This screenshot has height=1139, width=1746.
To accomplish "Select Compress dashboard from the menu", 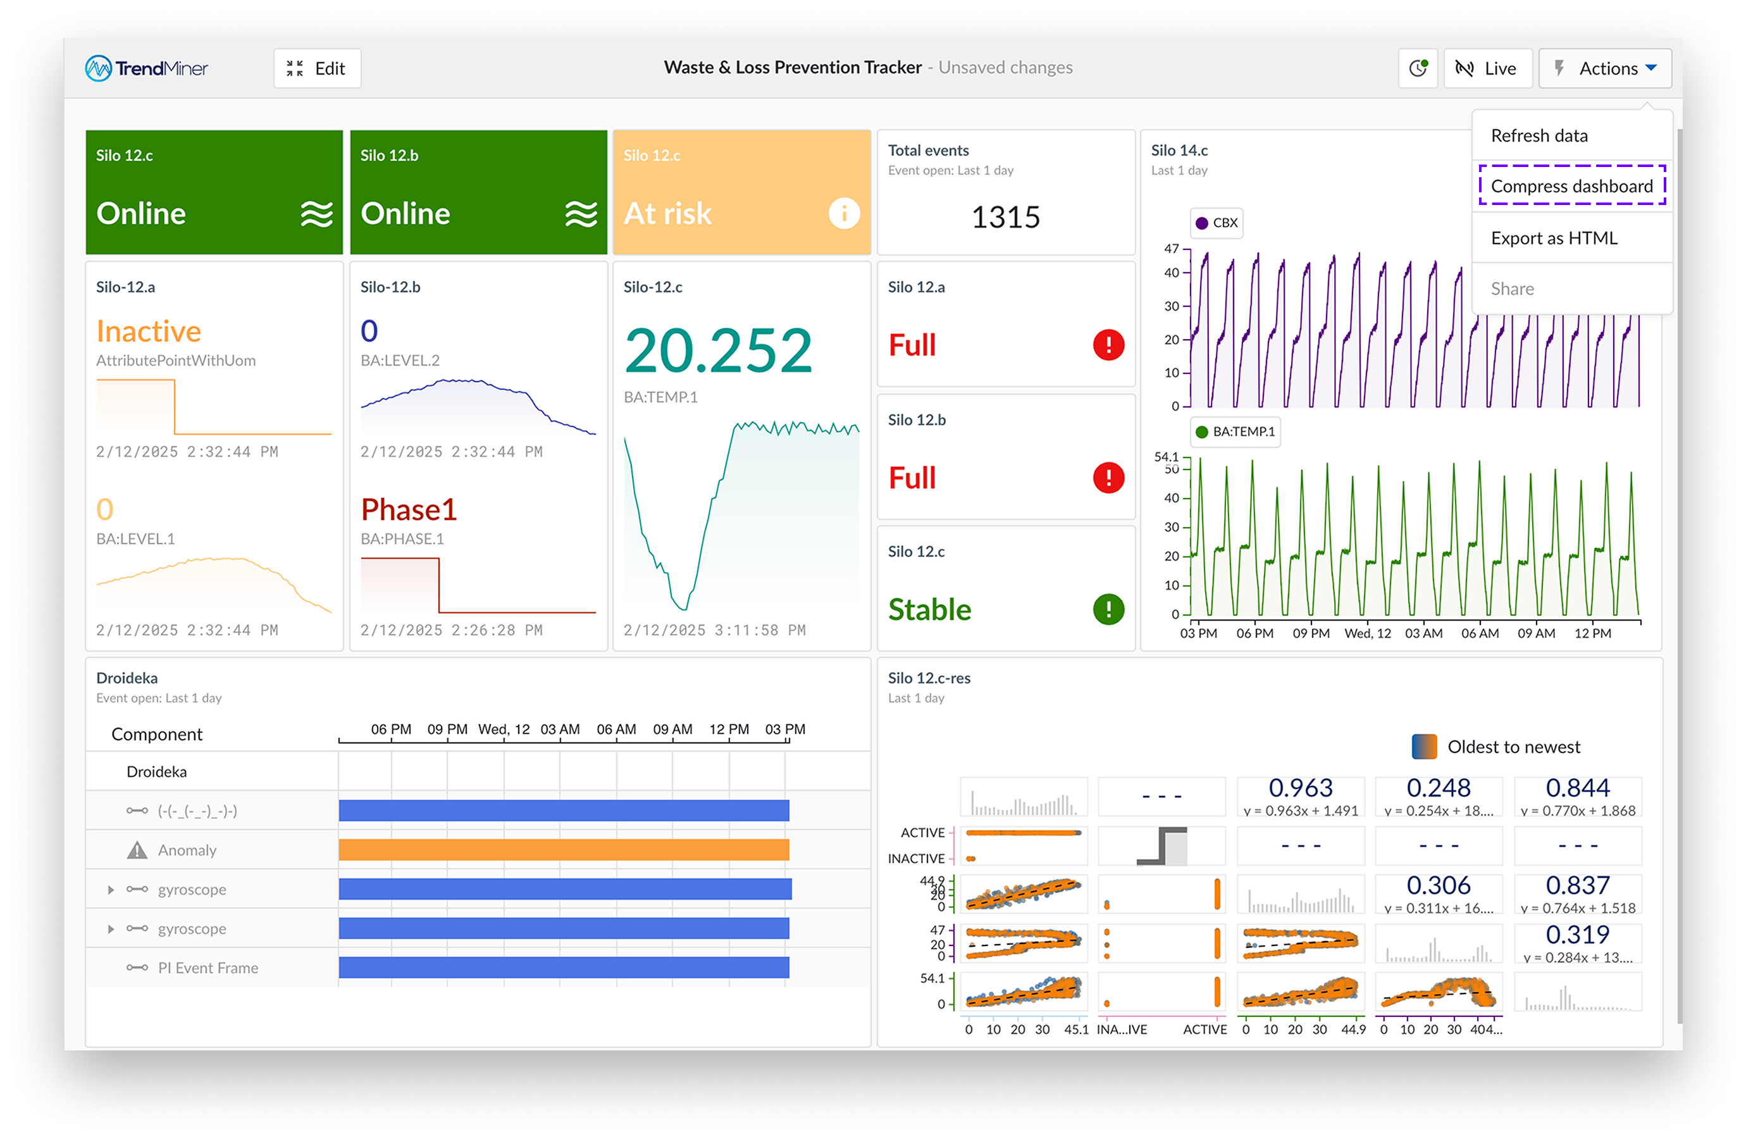I will tap(1571, 187).
